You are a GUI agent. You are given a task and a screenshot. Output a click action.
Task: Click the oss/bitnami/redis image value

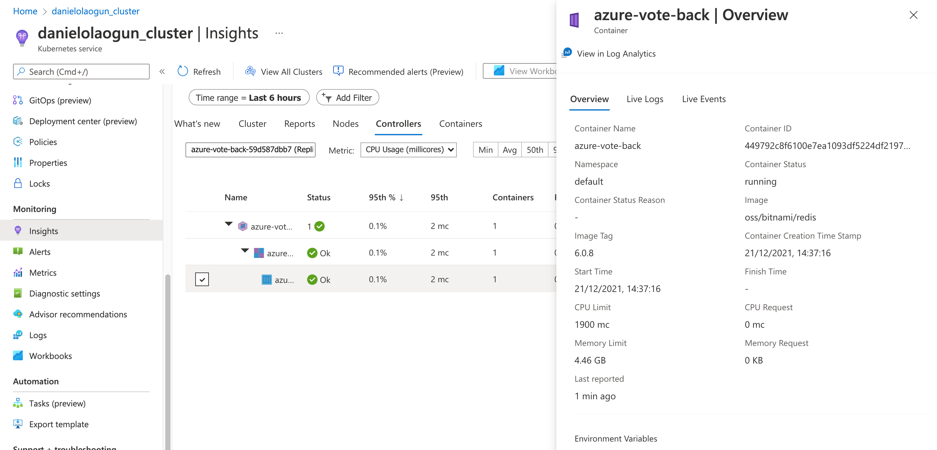pos(780,218)
